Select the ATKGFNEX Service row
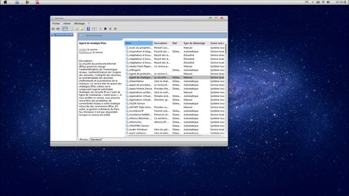Viewport: 349px width, 196px height. [x=174, y=126]
